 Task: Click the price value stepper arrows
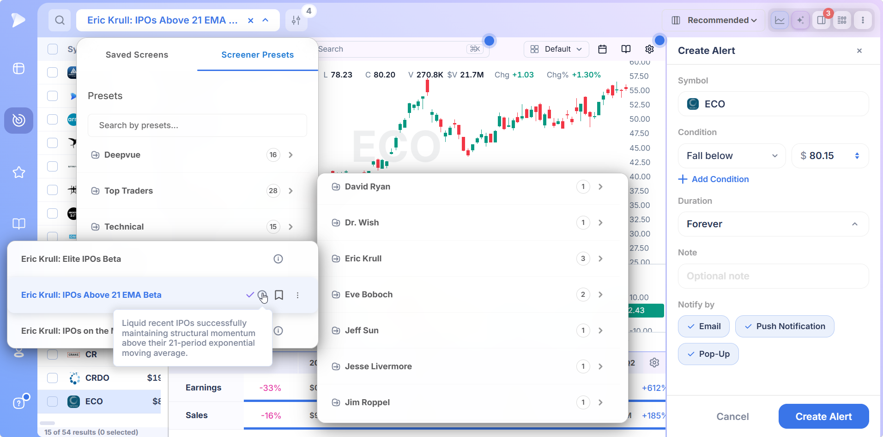[x=857, y=156]
